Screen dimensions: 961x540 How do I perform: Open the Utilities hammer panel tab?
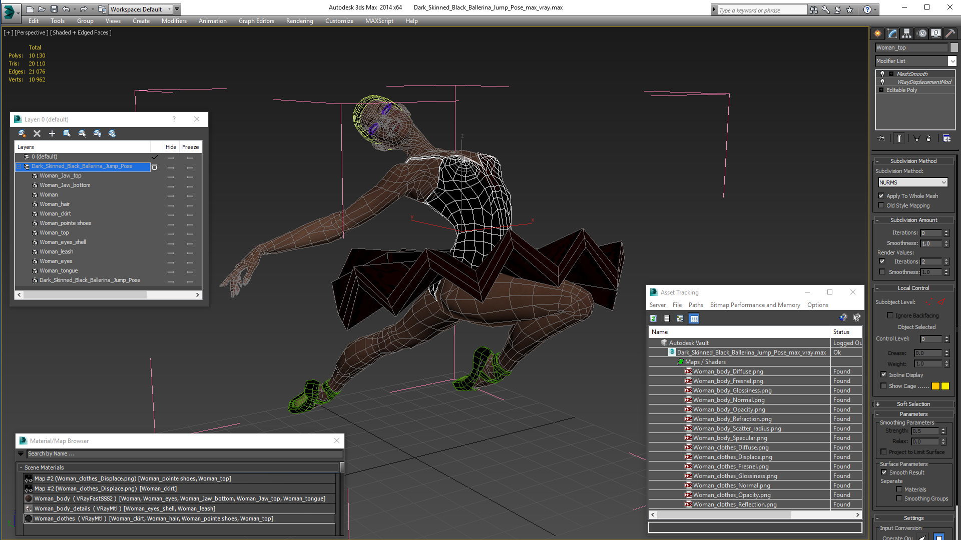pyautogui.click(x=950, y=33)
